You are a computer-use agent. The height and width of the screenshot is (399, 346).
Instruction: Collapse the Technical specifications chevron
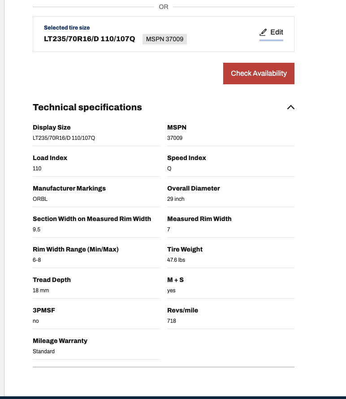[x=290, y=107]
